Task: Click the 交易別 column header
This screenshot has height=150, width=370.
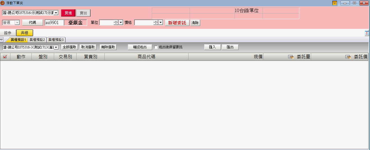Action: [65, 57]
